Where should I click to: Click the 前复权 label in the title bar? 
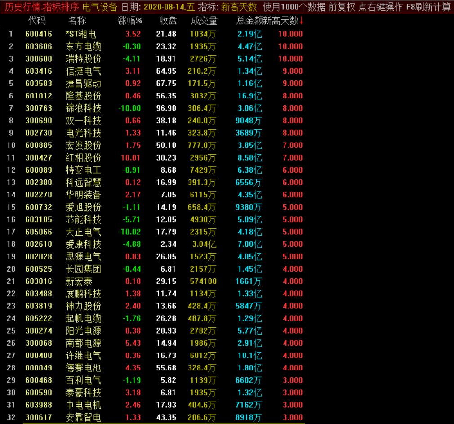point(342,7)
